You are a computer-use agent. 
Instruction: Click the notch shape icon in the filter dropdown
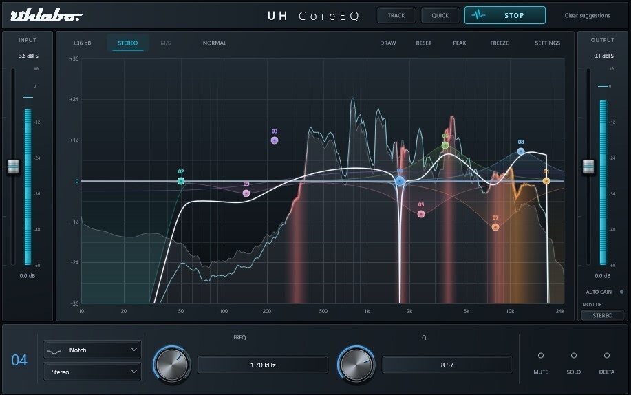click(x=54, y=351)
